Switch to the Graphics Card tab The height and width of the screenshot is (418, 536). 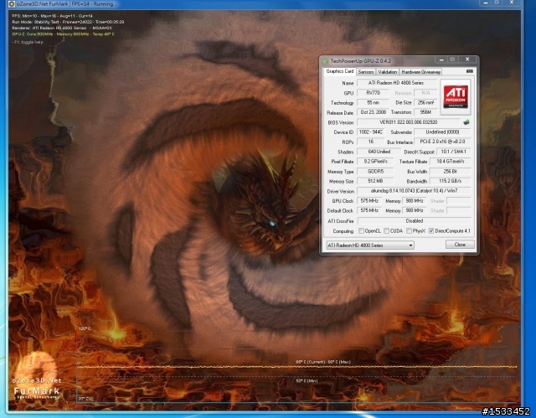340,71
